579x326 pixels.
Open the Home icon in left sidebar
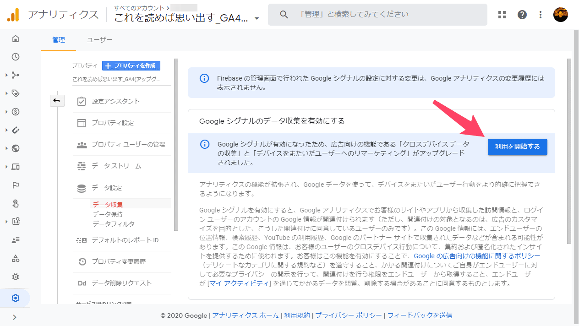pyautogui.click(x=16, y=38)
